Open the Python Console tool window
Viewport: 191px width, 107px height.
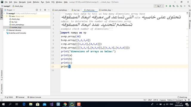(34, 97)
